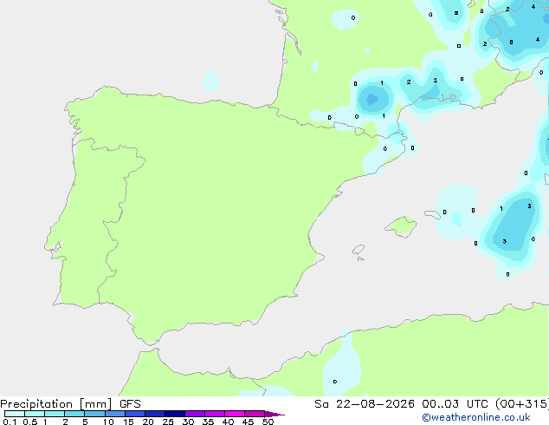The width and height of the screenshot is (549, 425).
Task: Click the 2–5 mm legend color box
Action: tap(74, 414)
